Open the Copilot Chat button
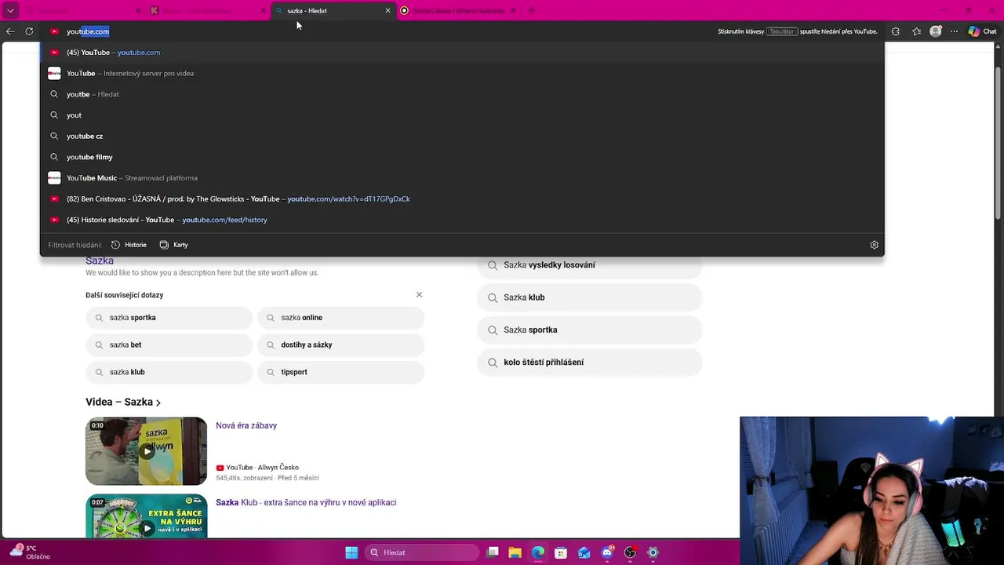This screenshot has width=1004, height=565. coord(982,31)
